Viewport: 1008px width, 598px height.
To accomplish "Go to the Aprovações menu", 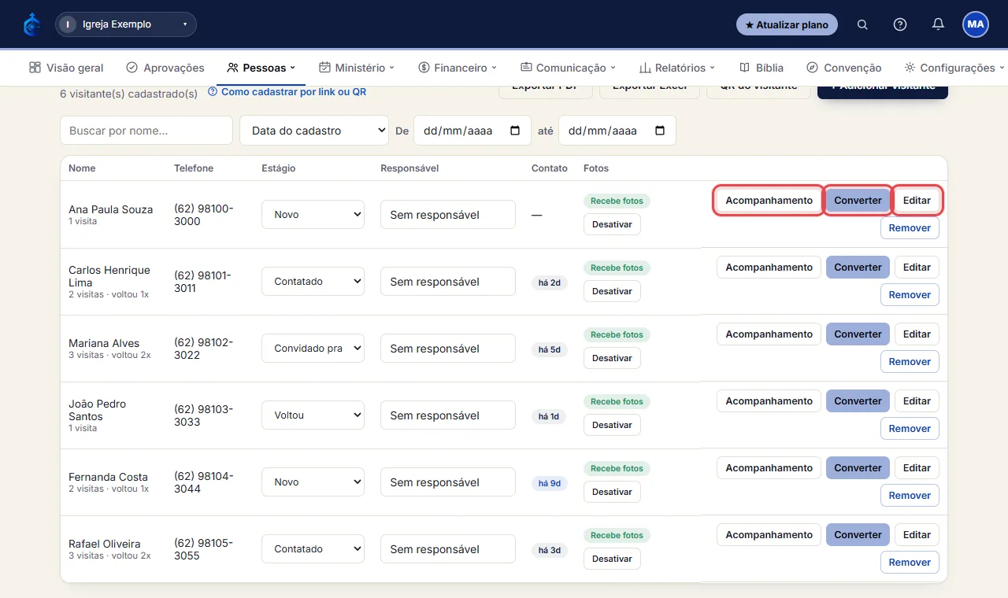I will (x=165, y=68).
